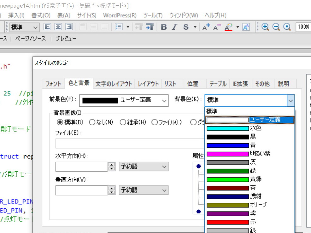Screen dimensions: 311x233
Task: Click the 垂直方向 value input field
Action: pyautogui.click(x=82, y=190)
